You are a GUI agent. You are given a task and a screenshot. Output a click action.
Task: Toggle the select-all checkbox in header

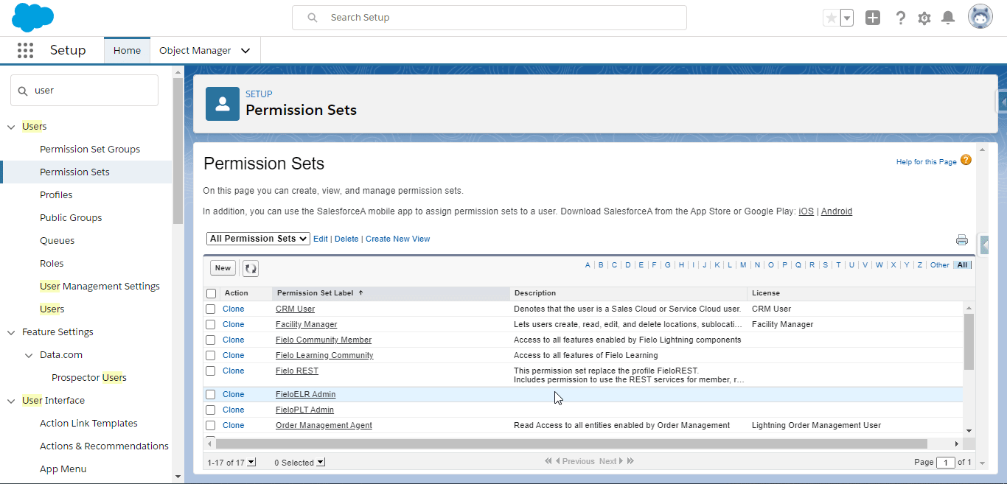[212, 293]
